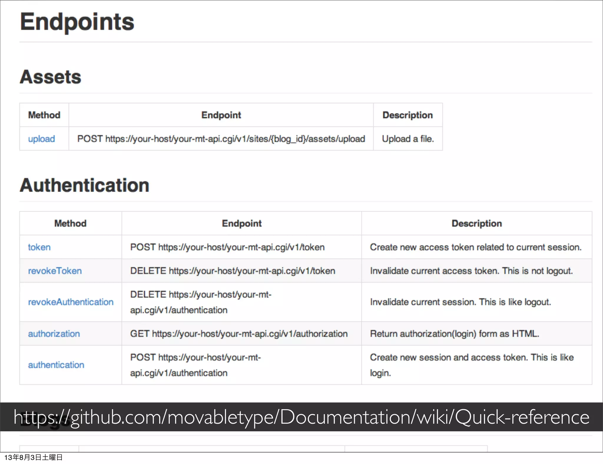Click 'Invalidate current session' description
This screenshot has width=603, height=464.
click(460, 302)
